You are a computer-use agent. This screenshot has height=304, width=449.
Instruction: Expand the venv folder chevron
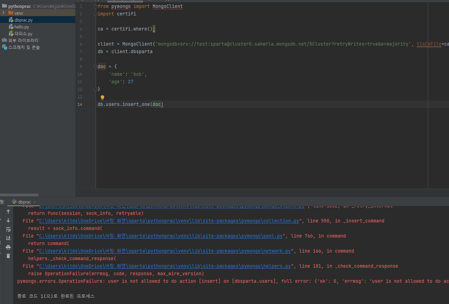(3, 13)
